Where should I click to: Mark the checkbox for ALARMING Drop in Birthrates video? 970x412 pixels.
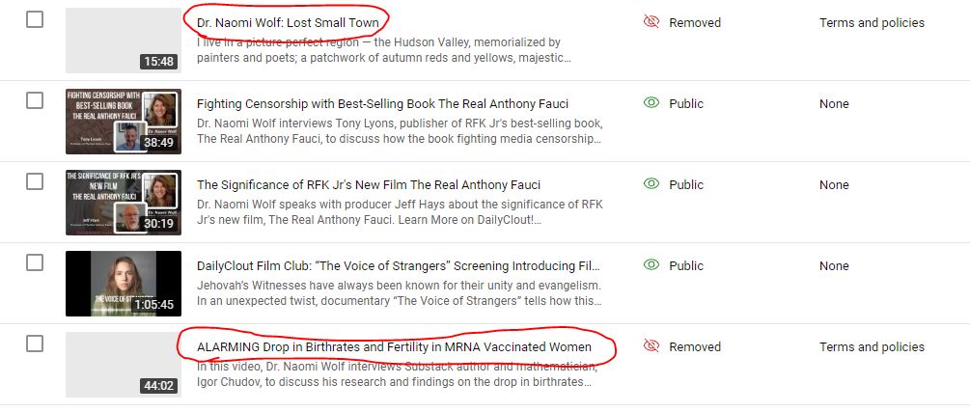pyautogui.click(x=35, y=343)
